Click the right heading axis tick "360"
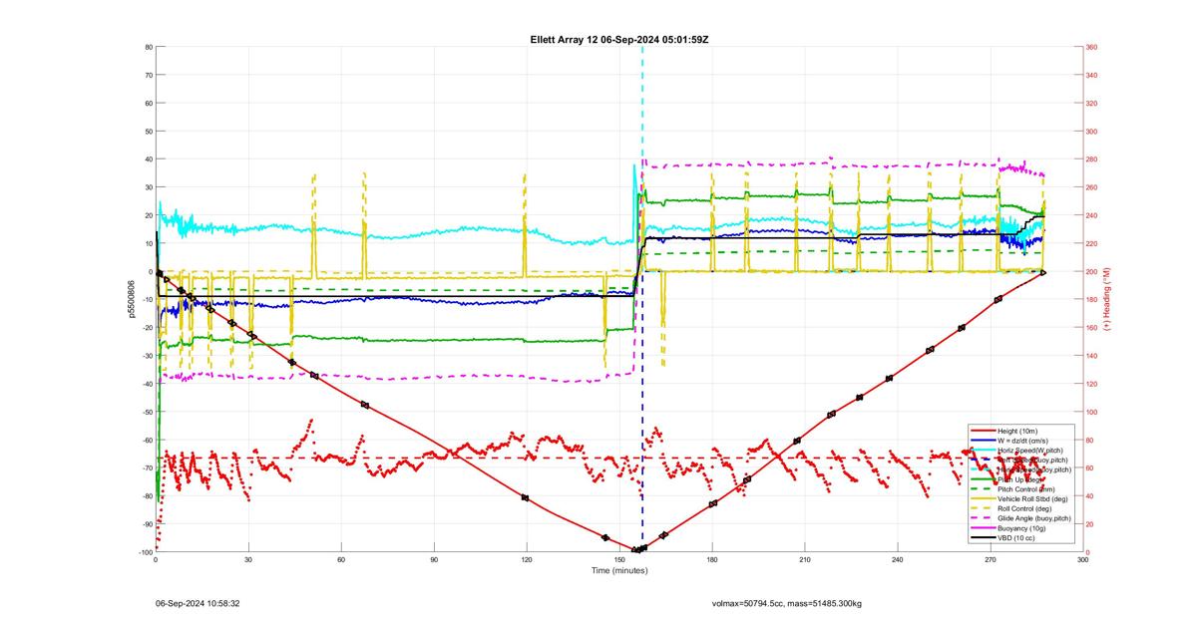The height and width of the screenshot is (620, 1197). click(x=1092, y=47)
